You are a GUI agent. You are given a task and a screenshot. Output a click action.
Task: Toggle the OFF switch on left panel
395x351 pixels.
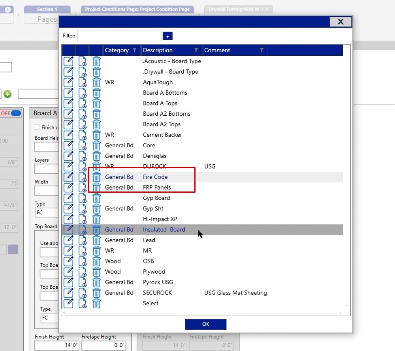[11, 113]
